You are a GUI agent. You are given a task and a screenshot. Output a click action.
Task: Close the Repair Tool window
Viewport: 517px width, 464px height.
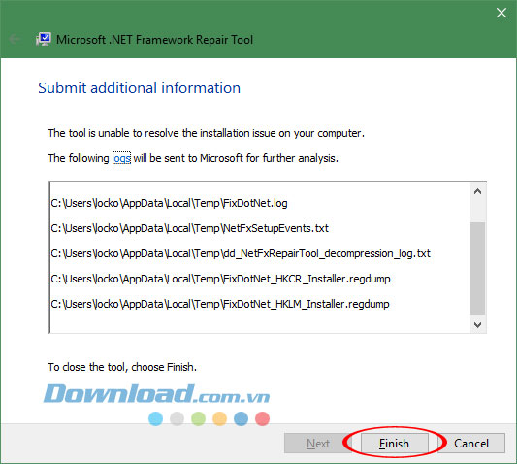click(501, 13)
